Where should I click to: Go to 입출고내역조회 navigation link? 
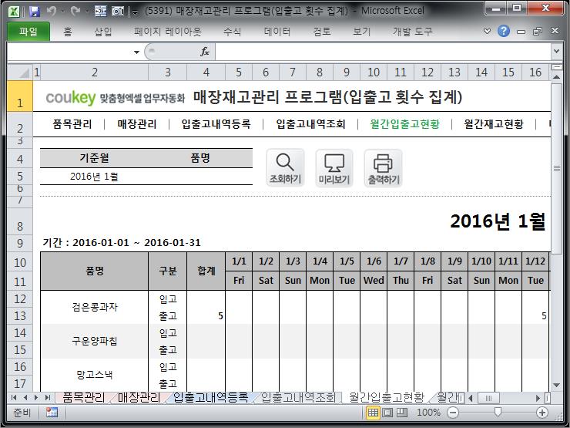(x=310, y=124)
